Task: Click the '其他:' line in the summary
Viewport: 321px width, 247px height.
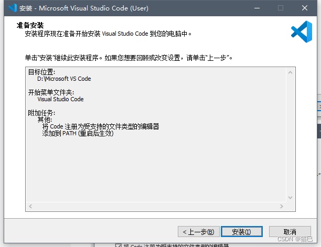Action: coord(45,120)
